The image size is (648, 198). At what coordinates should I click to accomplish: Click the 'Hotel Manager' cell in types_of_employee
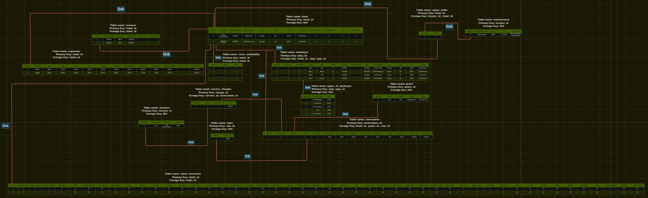pos(318,100)
